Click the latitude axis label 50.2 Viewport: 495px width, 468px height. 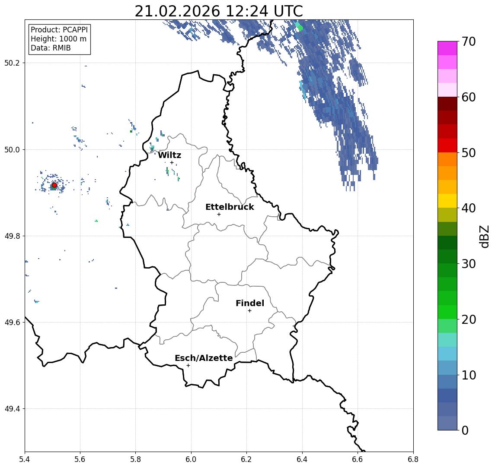[x=12, y=63]
